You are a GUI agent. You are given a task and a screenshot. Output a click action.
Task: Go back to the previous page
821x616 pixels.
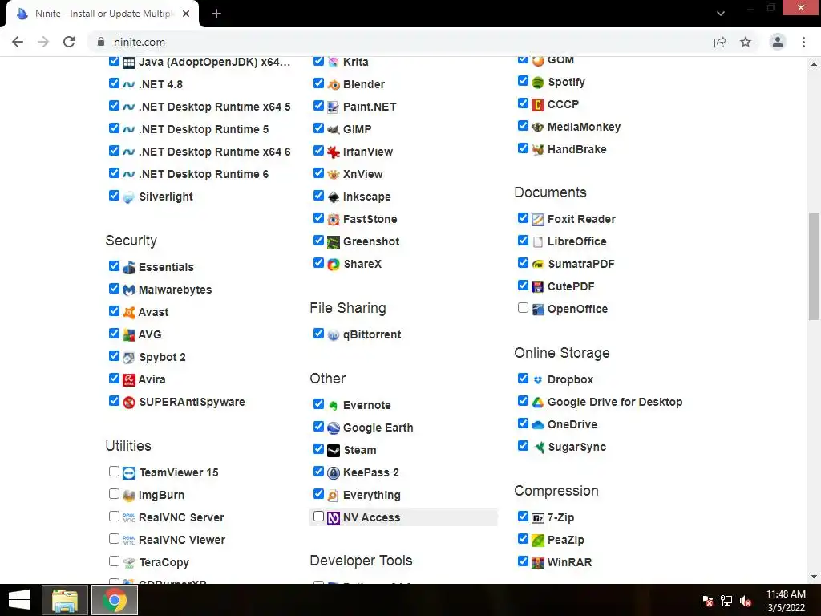pos(18,42)
